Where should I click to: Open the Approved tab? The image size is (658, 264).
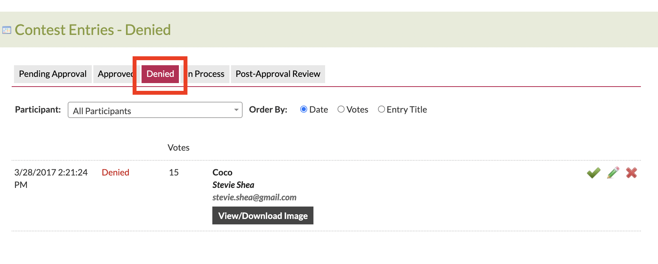click(x=115, y=74)
